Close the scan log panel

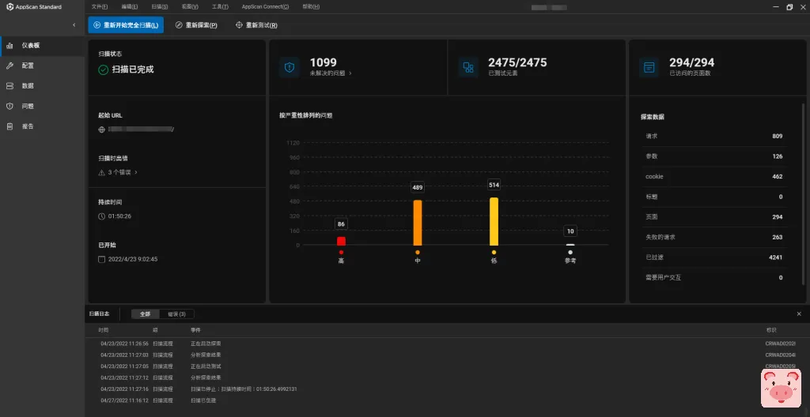point(798,314)
